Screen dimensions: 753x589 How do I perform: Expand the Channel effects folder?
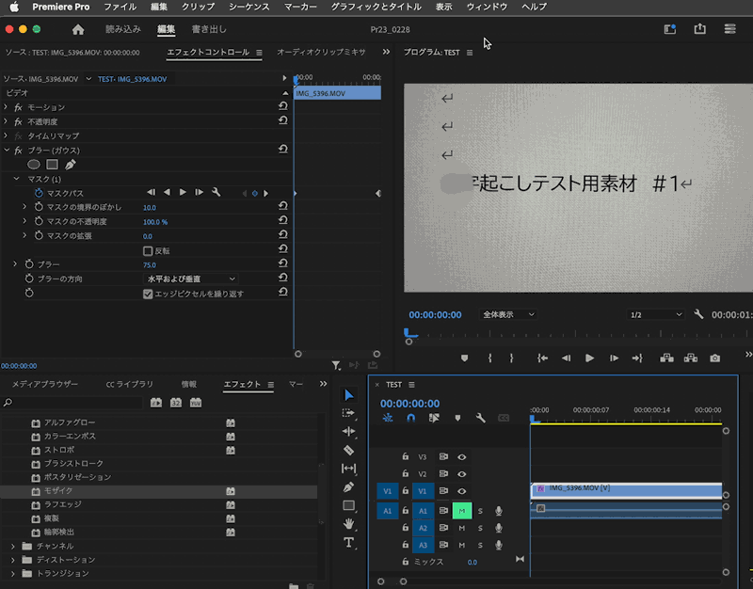(x=13, y=547)
